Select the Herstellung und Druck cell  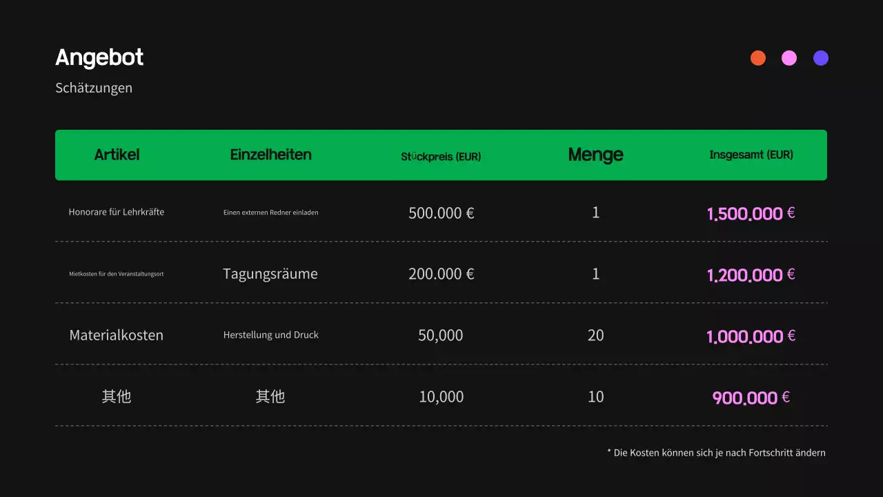coord(270,335)
